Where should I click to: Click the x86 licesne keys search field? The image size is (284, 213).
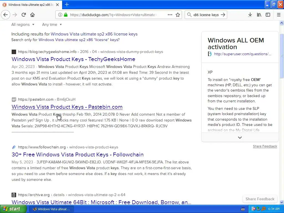pyautogui.click(x=206, y=15)
